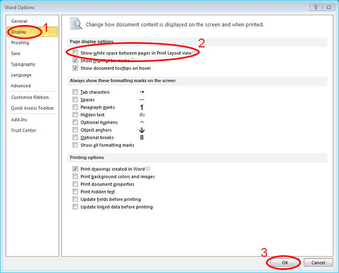The height and width of the screenshot is (273, 339).
Task: Enable Paragraph marks checkbox
Action: [x=75, y=107]
